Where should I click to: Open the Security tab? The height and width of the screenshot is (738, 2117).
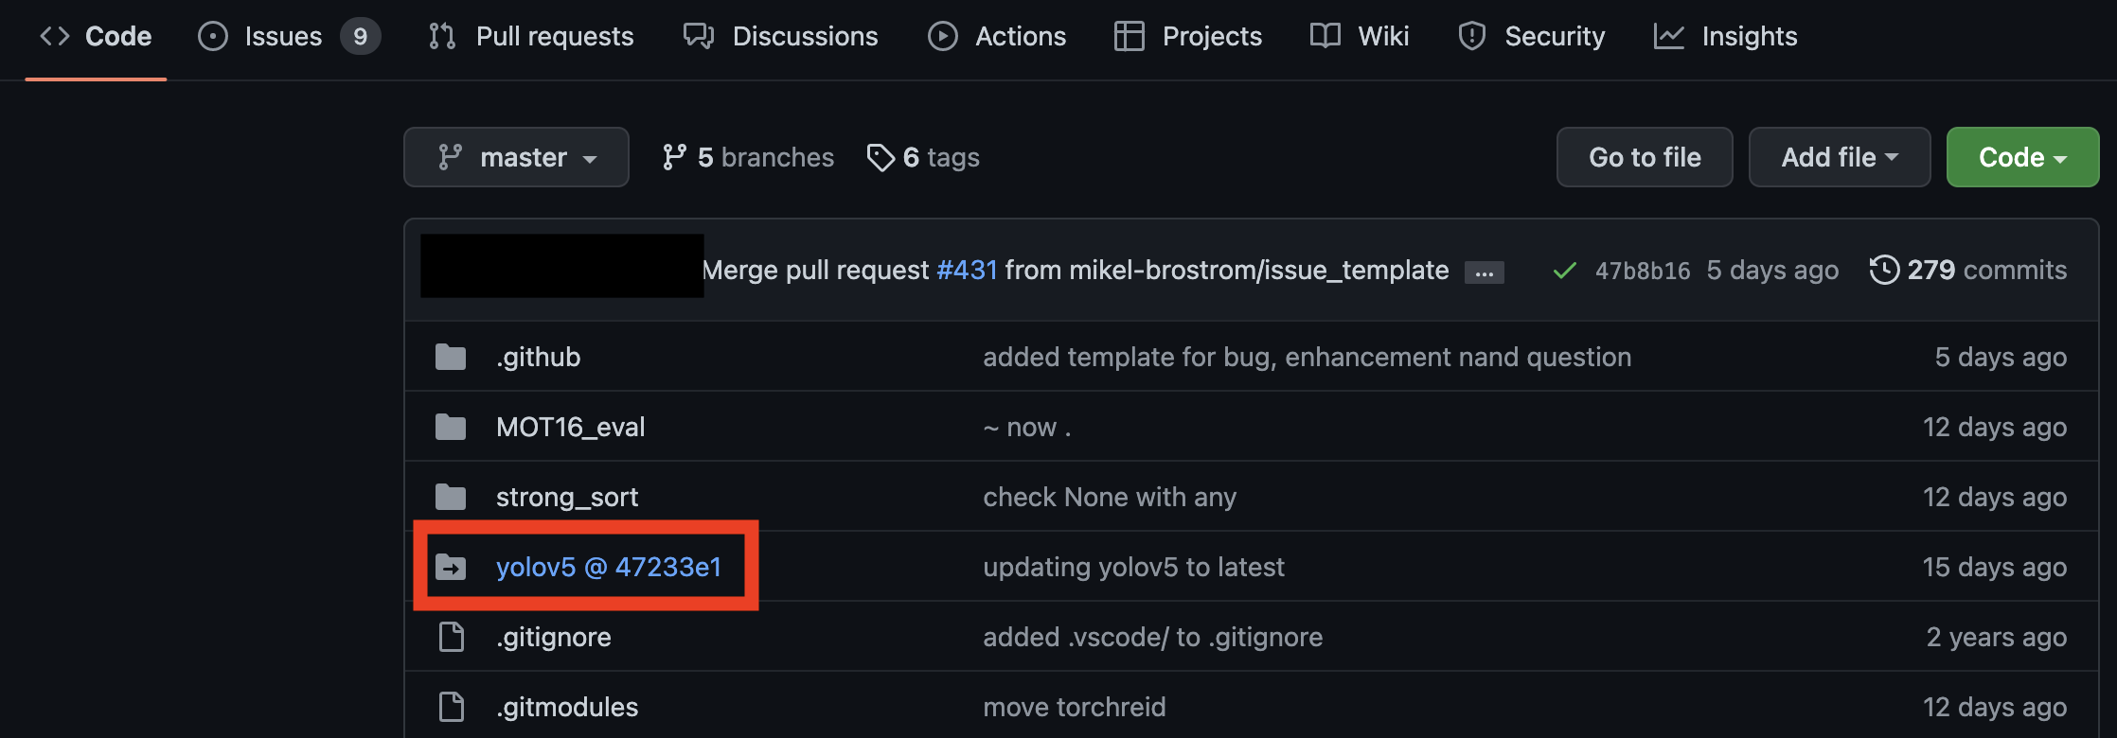pyautogui.click(x=1555, y=35)
